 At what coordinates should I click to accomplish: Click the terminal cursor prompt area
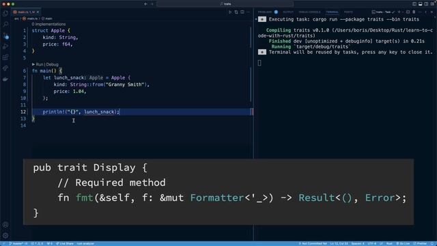tap(259, 63)
